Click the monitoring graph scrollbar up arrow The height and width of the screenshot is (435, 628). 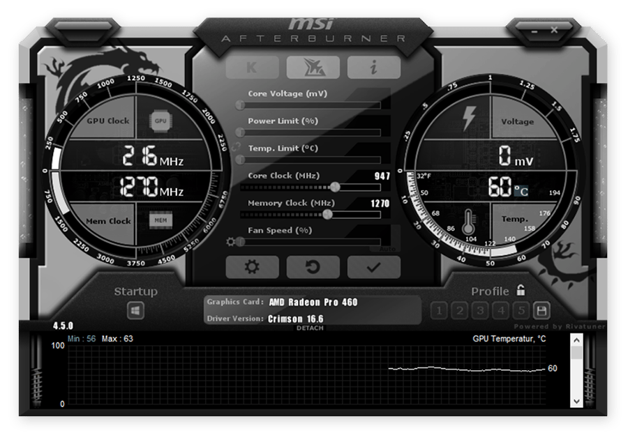pos(576,341)
